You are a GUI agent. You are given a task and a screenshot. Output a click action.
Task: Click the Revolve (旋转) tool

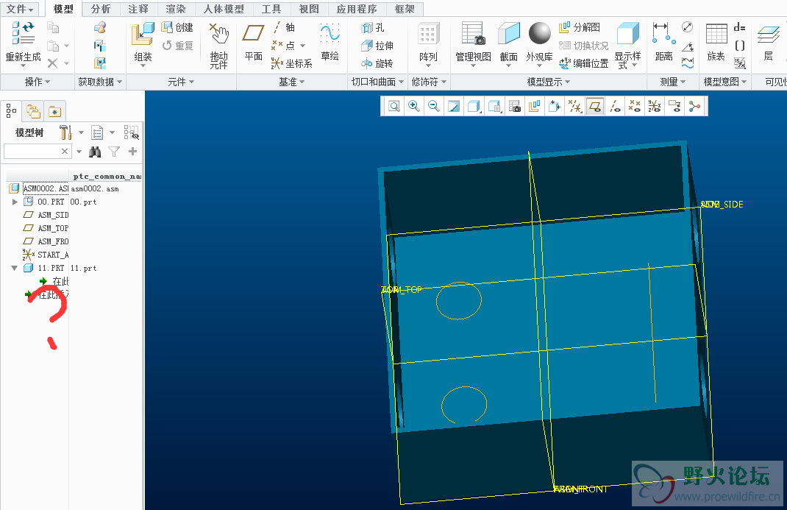tap(377, 63)
